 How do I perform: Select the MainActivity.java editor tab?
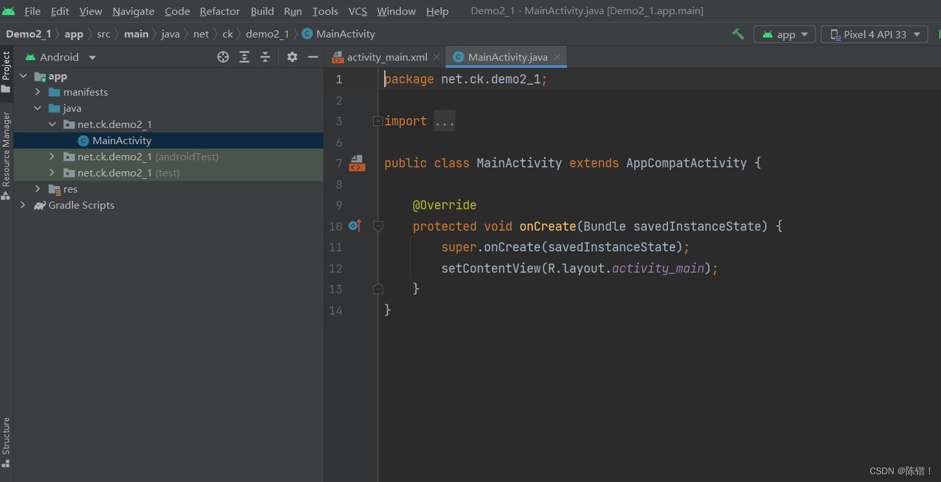click(x=508, y=57)
